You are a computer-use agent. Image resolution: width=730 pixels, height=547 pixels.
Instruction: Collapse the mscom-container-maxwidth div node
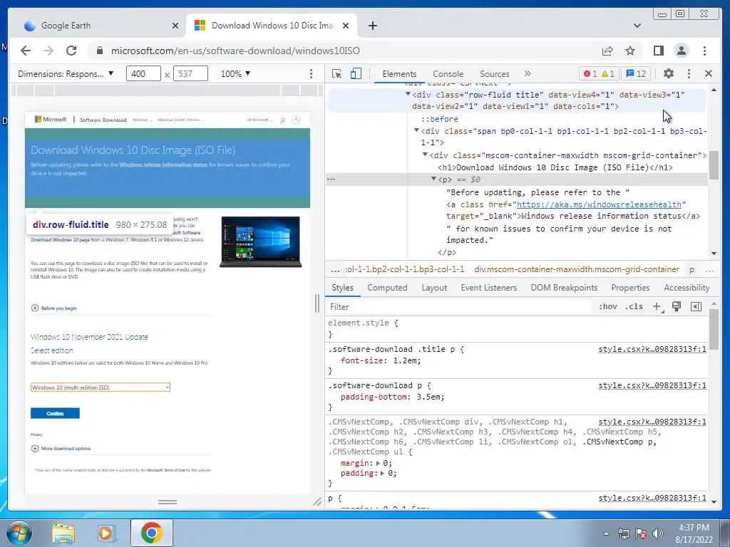(425, 155)
